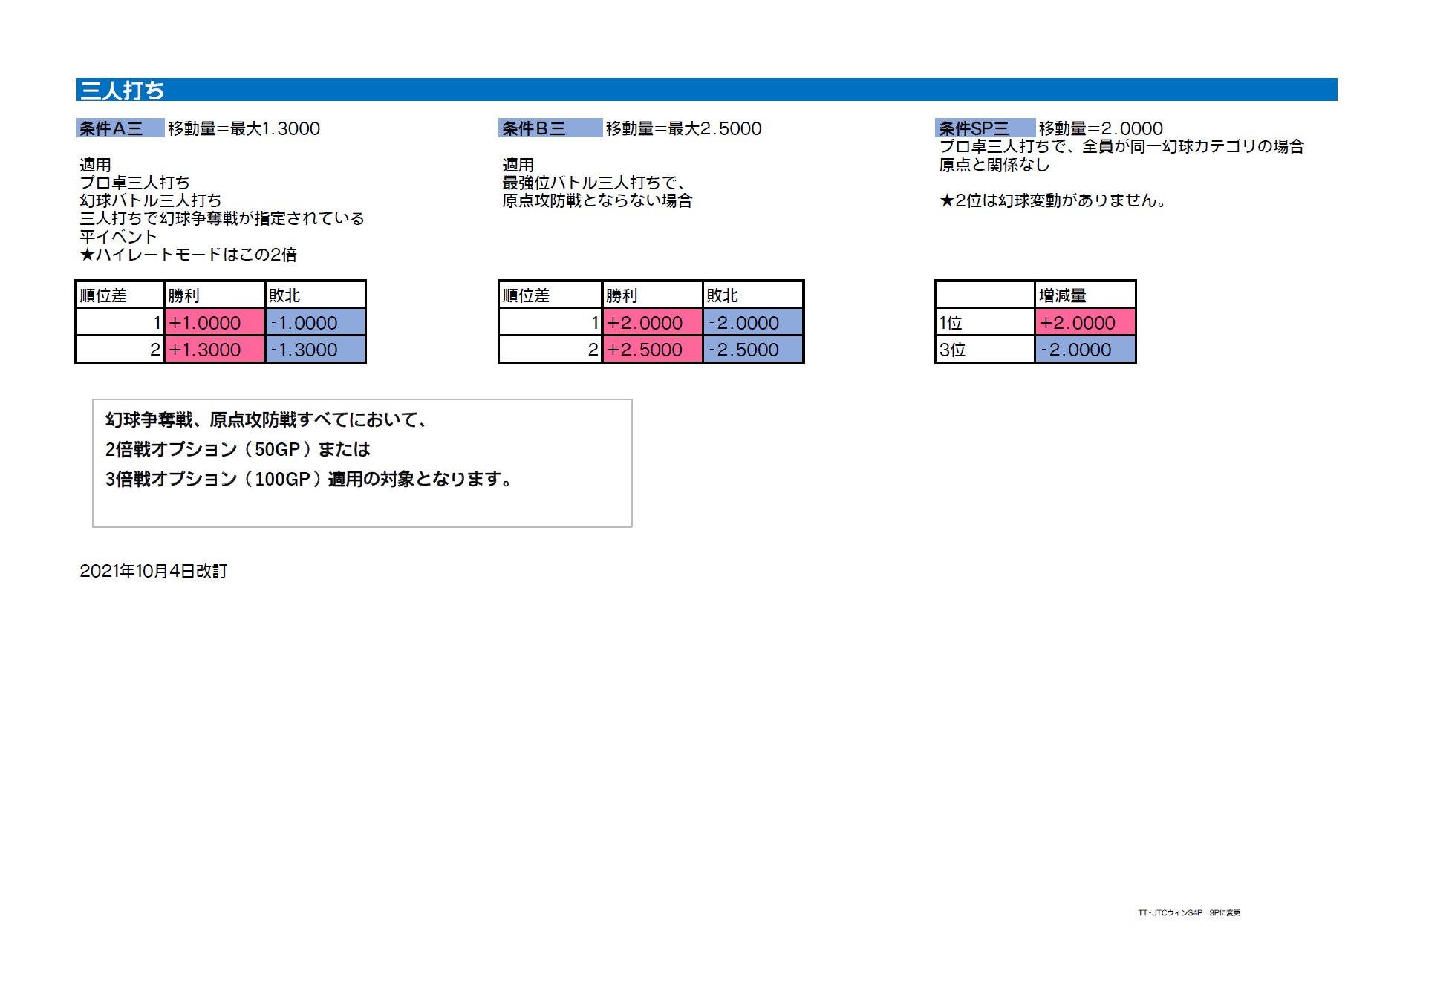This screenshot has height=1003, width=1449.
Task: Click the line 幻球争奪戦、原点攻防戦すべてにおいて、
Action: tap(267, 420)
